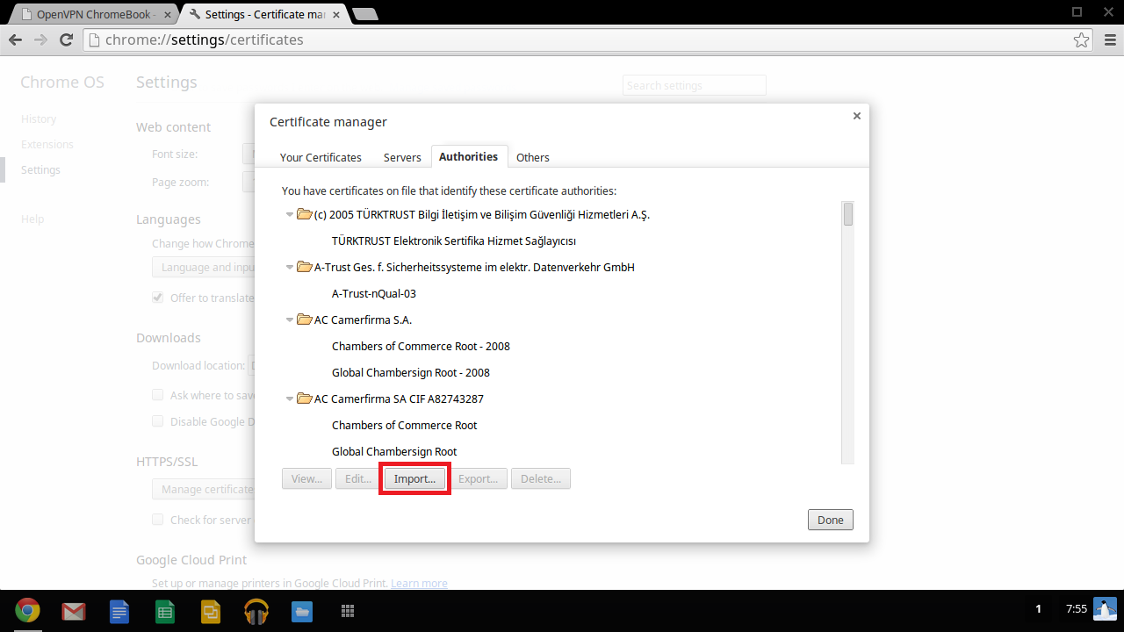Image resolution: width=1124 pixels, height=632 pixels.
Task: Open Chrome browser from the shelf
Action: tap(26, 611)
